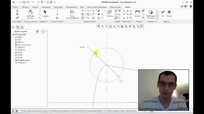Apply the coincident constraint
The image size is (204, 114).
coord(127,18)
